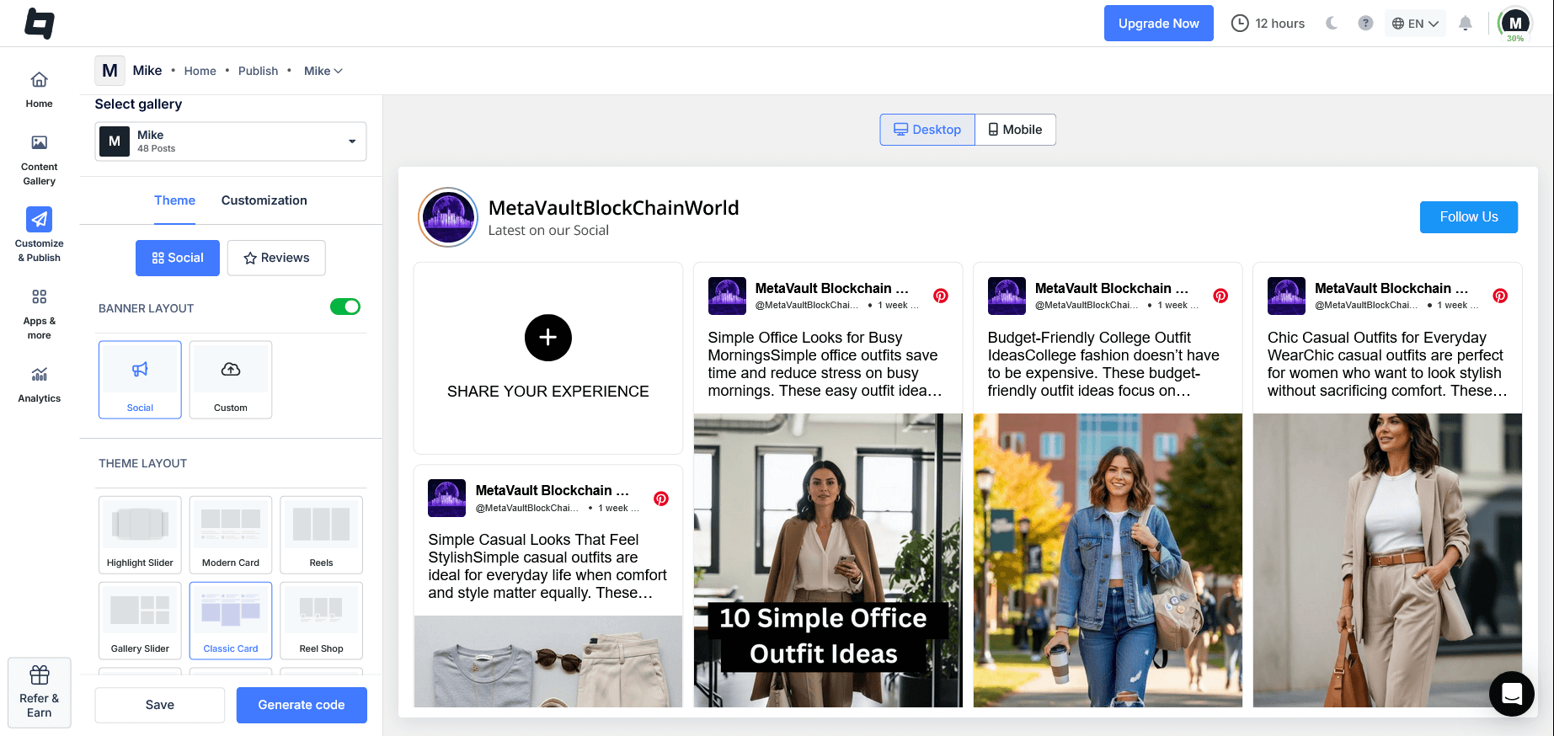
Task: Click the MetaVaultBlockChainWorld title text
Action: pyautogui.click(x=613, y=207)
